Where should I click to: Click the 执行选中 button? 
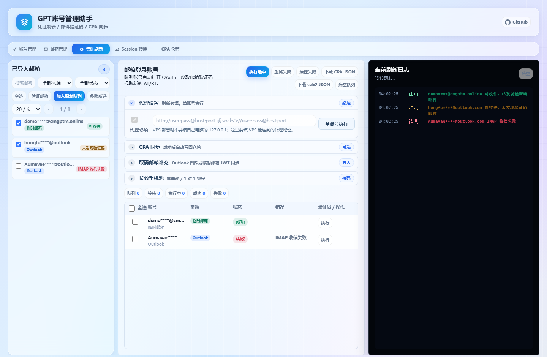258,72
